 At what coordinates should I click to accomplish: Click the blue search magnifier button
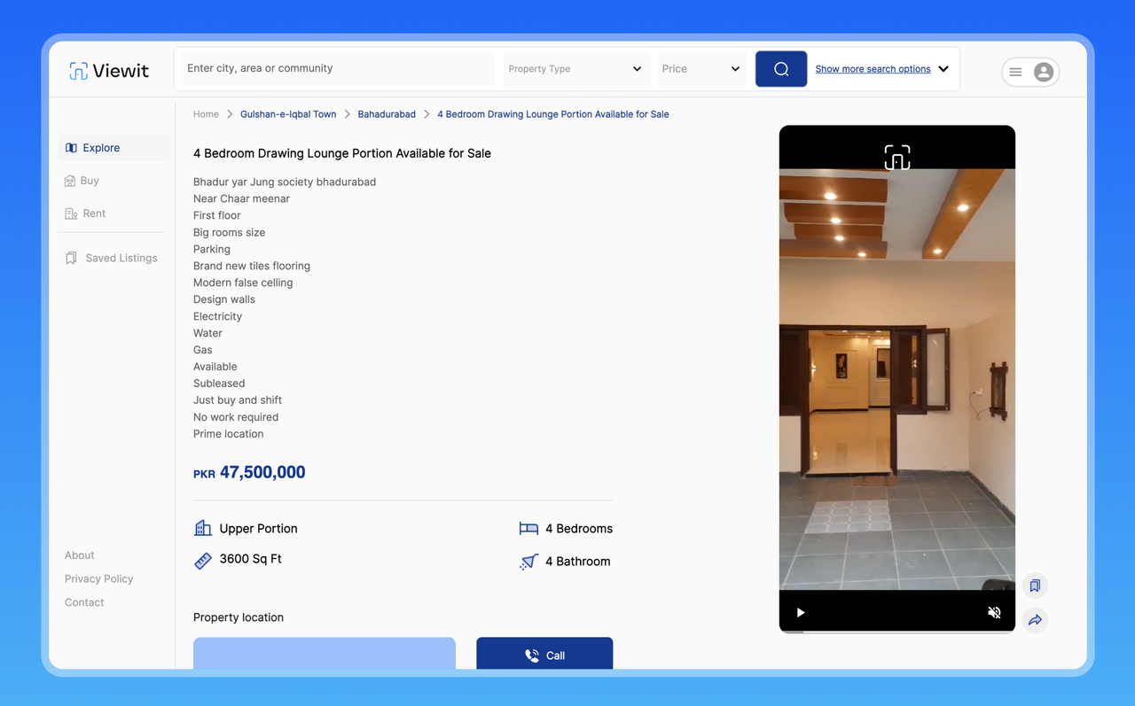pyautogui.click(x=781, y=69)
